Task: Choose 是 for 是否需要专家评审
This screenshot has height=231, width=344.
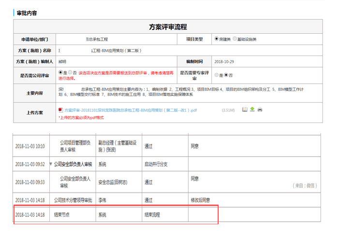Action: point(217,75)
